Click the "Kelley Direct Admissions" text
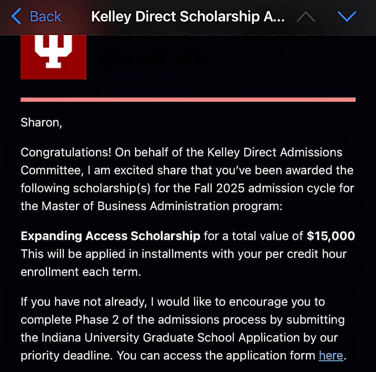Image resolution: width=376 pixels, height=372 pixels. coord(275,152)
